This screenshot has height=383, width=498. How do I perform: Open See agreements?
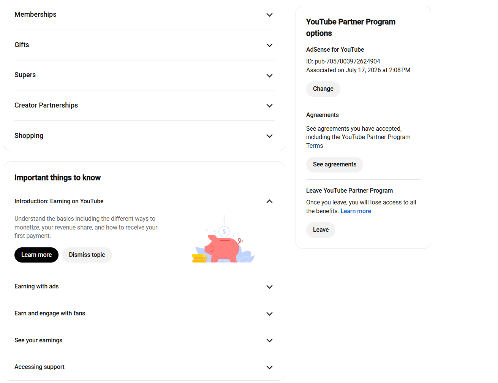pyautogui.click(x=335, y=165)
